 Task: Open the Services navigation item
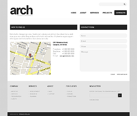(x=94, y=13)
